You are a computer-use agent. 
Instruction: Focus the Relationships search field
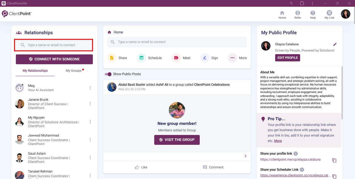click(x=54, y=45)
